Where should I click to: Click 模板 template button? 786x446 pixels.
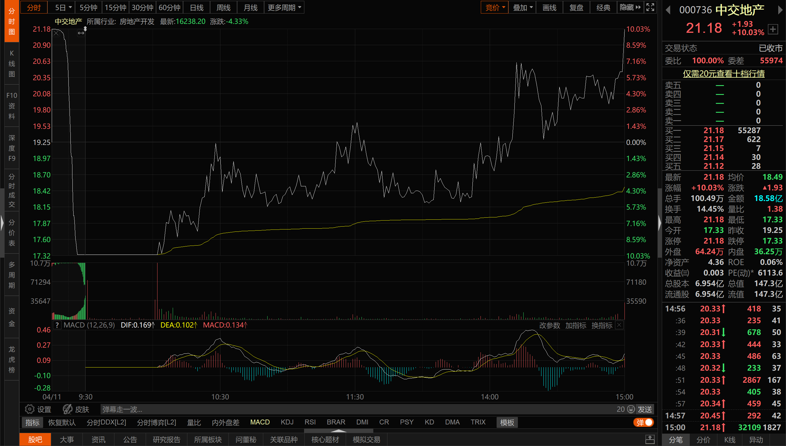pos(507,422)
